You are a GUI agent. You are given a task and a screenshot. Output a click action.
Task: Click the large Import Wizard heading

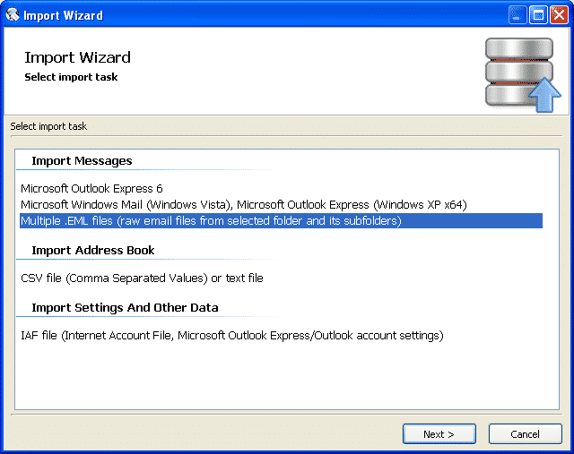77,57
